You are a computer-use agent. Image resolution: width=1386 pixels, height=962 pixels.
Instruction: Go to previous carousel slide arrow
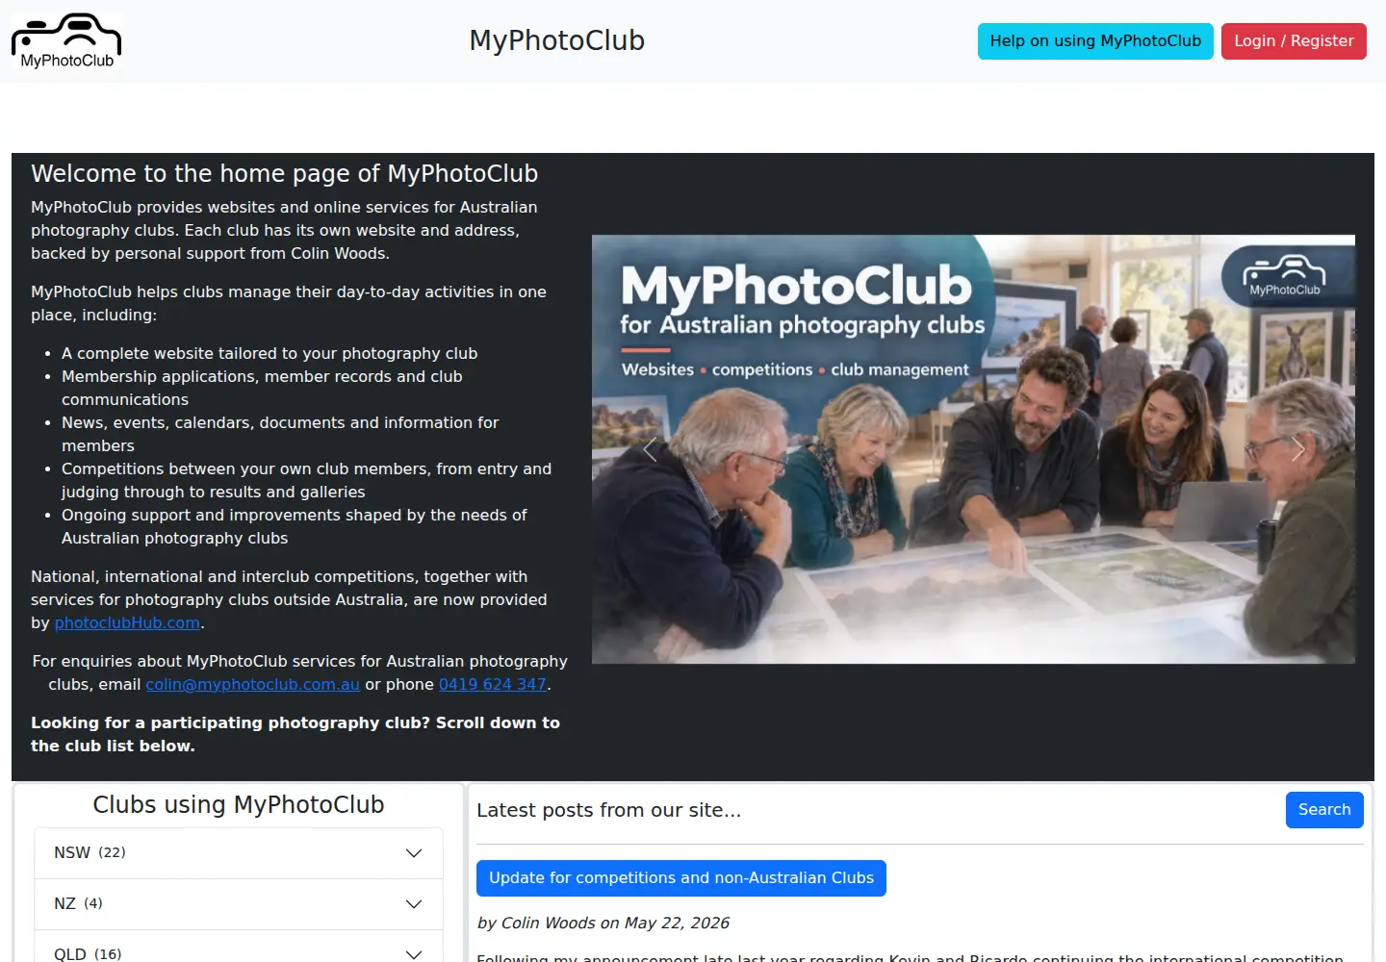pos(650,449)
